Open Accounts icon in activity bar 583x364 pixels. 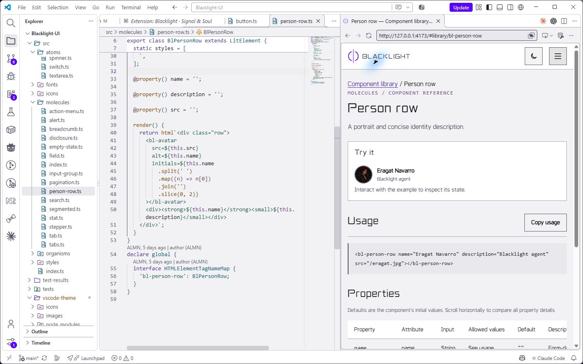(11, 324)
